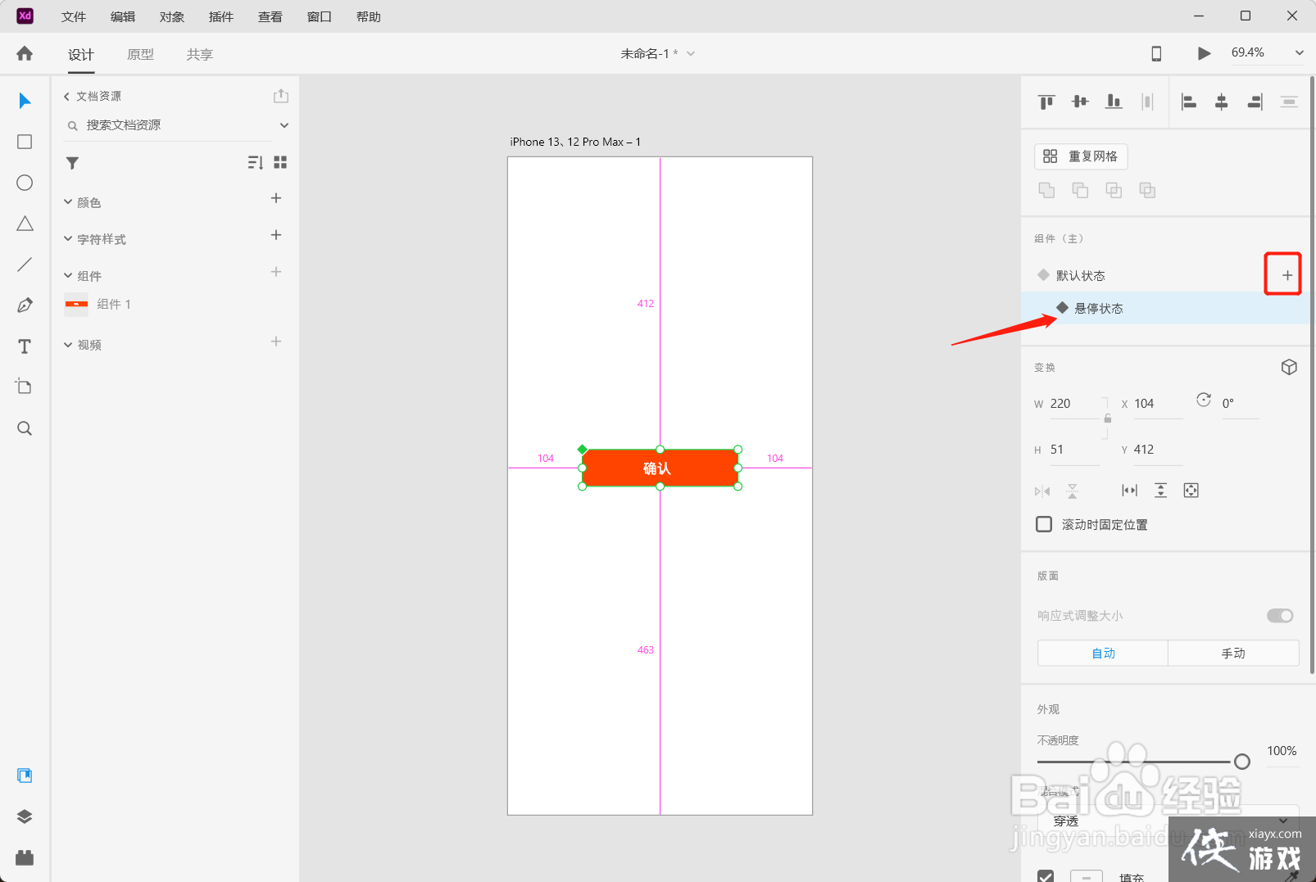Switch to the Prototype tab
Viewport: 1316px width, 882px height.
click(140, 55)
